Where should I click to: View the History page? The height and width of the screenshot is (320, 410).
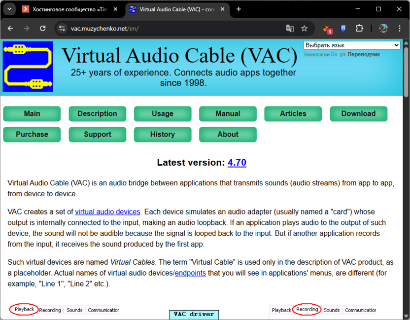point(163,134)
